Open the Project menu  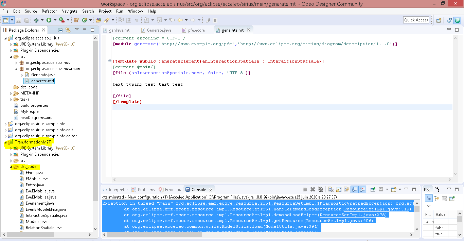coord(105,11)
